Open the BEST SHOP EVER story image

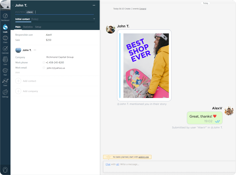(x=146, y=65)
